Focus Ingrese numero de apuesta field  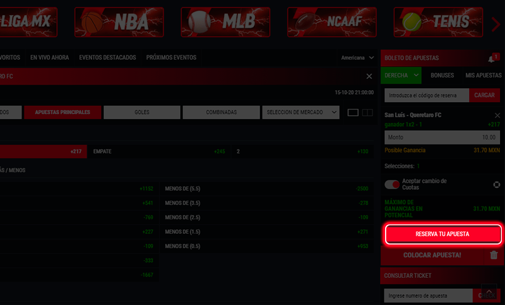pos(429,296)
